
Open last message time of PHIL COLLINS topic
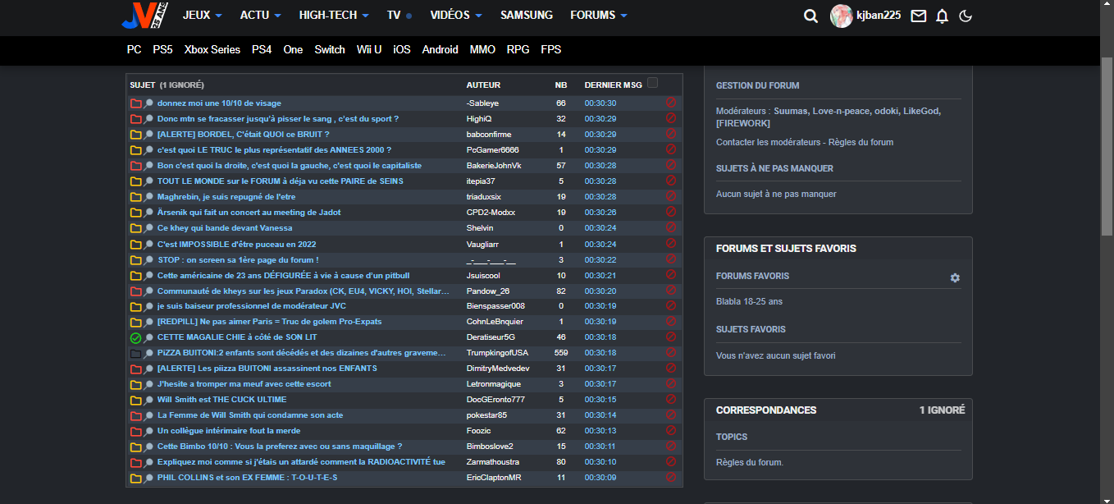(600, 478)
